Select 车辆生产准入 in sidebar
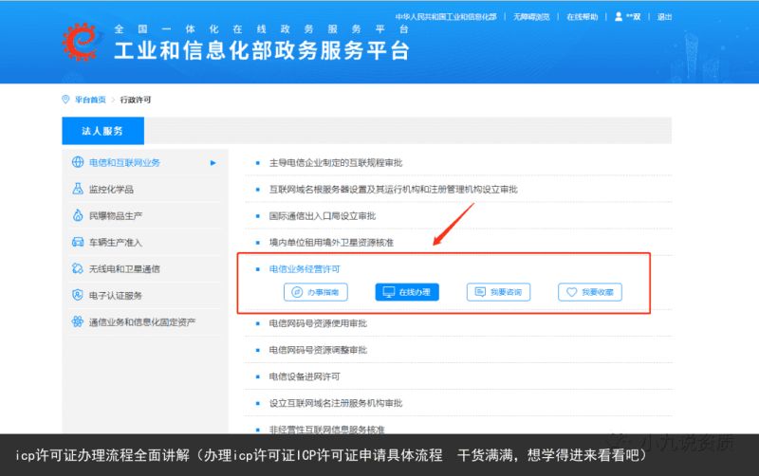 pyautogui.click(x=116, y=243)
